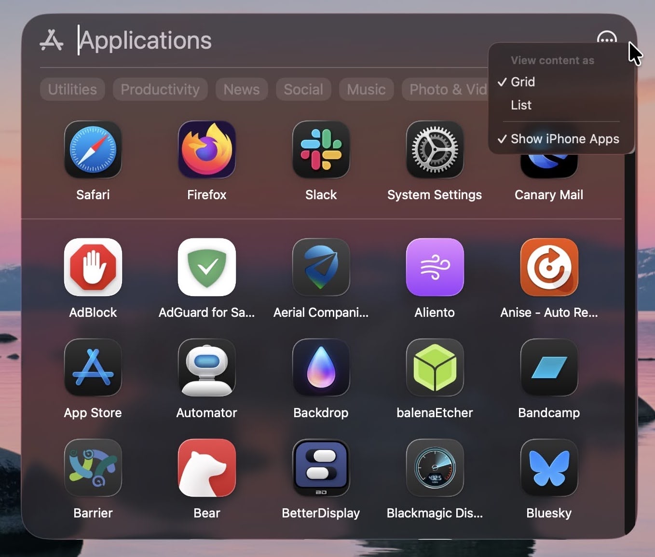The width and height of the screenshot is (655, 557).
Task: Toggle the Show iPhone Apps option
Action: (564, 139)
